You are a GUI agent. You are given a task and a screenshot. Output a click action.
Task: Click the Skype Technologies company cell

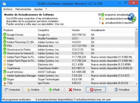pos(48,79)
